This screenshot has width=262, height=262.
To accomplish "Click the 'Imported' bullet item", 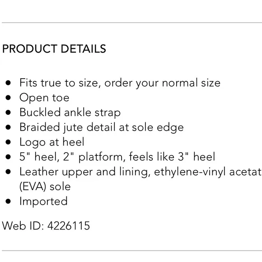I will [43, 201].
